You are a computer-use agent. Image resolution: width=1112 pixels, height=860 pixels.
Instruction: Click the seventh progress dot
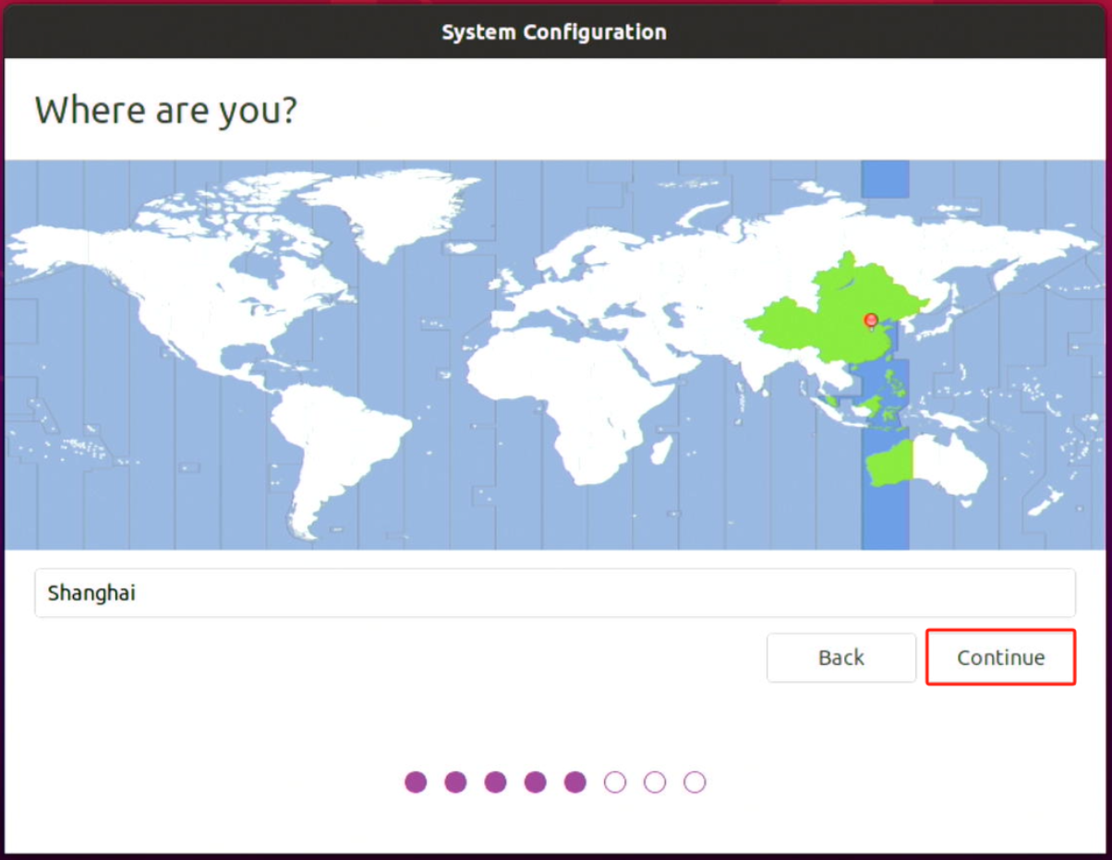coord(655,782)
